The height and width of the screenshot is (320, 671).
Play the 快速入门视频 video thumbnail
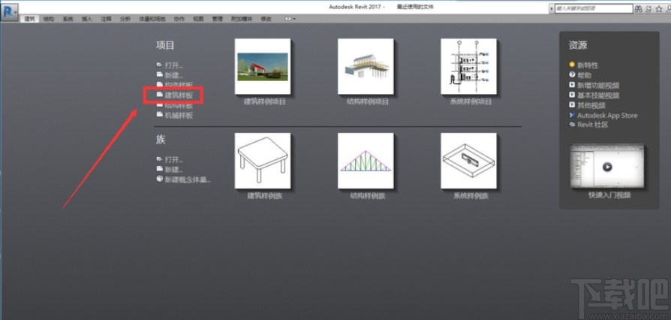pos(607,167)
